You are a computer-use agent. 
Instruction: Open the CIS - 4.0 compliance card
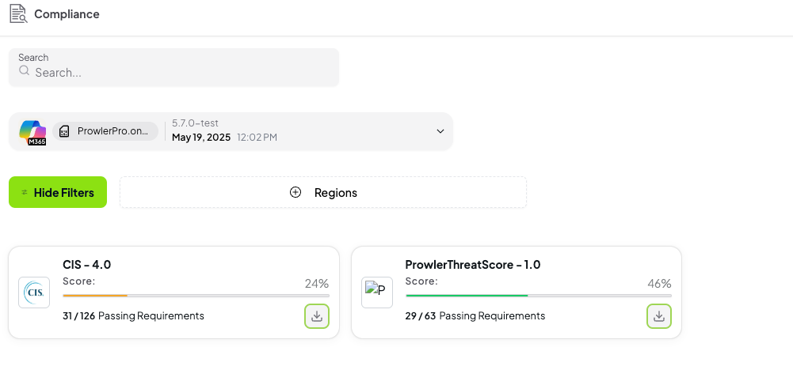(174, 293)
